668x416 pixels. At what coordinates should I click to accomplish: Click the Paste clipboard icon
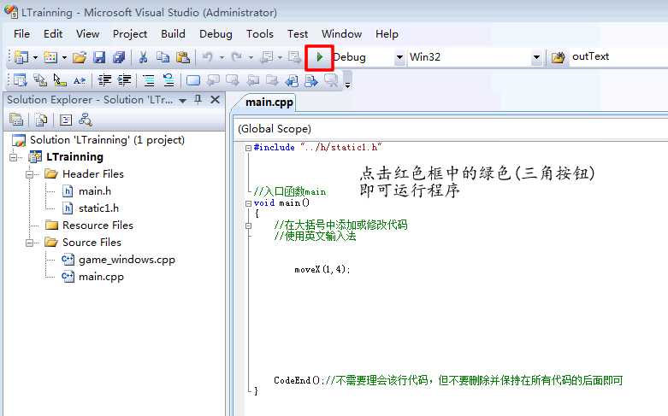click(x=182, y=57)
